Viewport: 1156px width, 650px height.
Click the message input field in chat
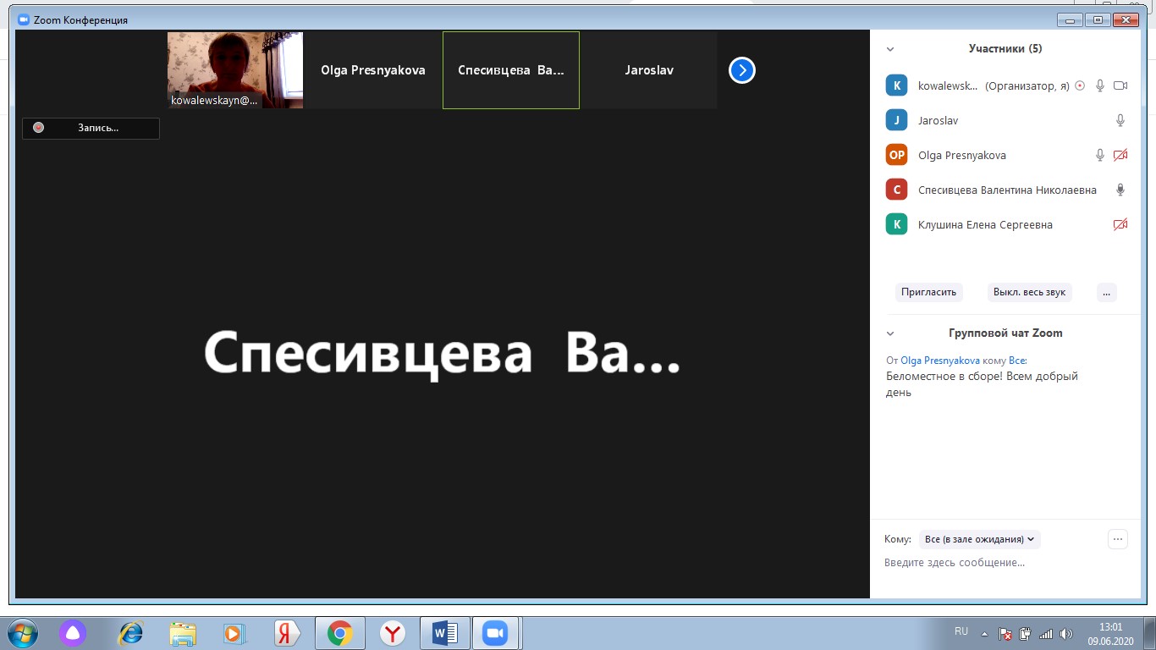(973, 562)
